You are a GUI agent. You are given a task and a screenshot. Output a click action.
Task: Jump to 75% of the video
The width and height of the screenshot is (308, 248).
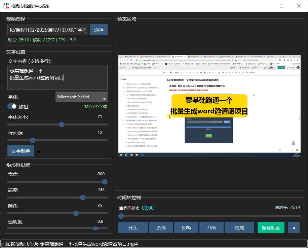211,228
